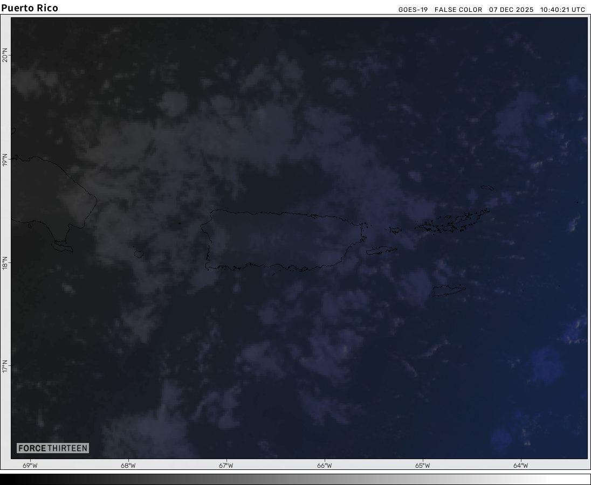591x485 pixels.
Task: Click the St. Croix island outline
Action: 448,290
